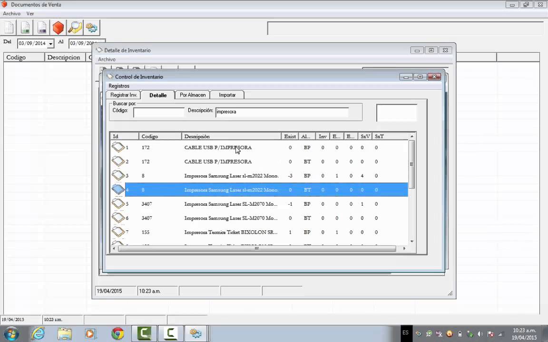The image size is (548, 342).
Task: Click the Código search field
Action: (x=159, y=112)
